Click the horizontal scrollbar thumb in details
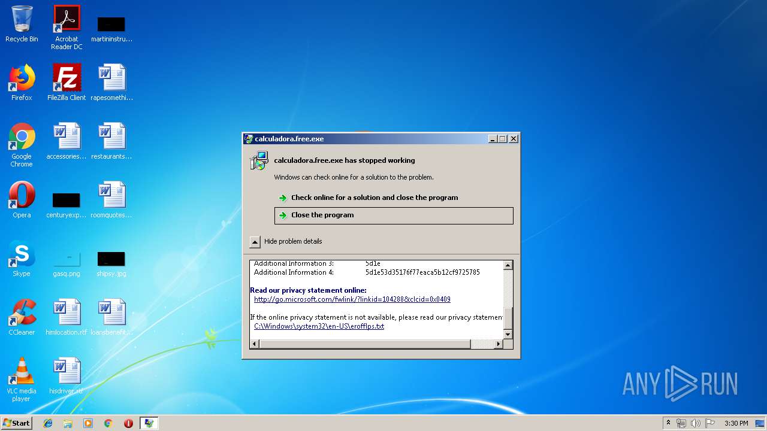 point(365,344)
